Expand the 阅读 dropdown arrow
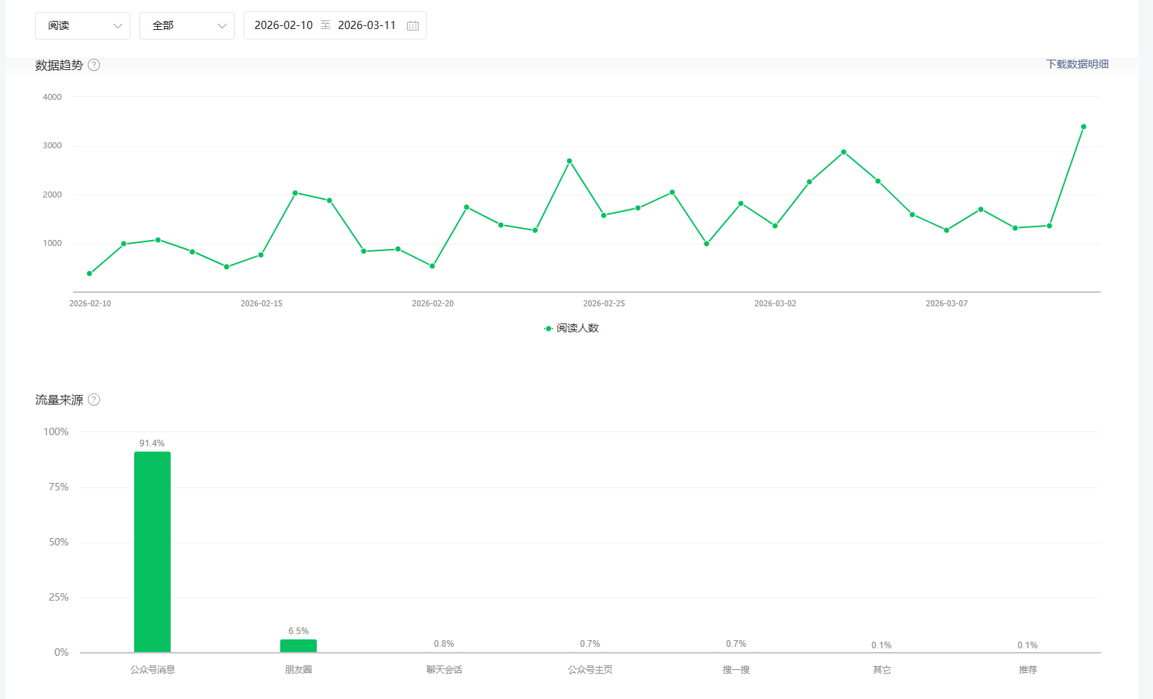 (x=117, y=26)
